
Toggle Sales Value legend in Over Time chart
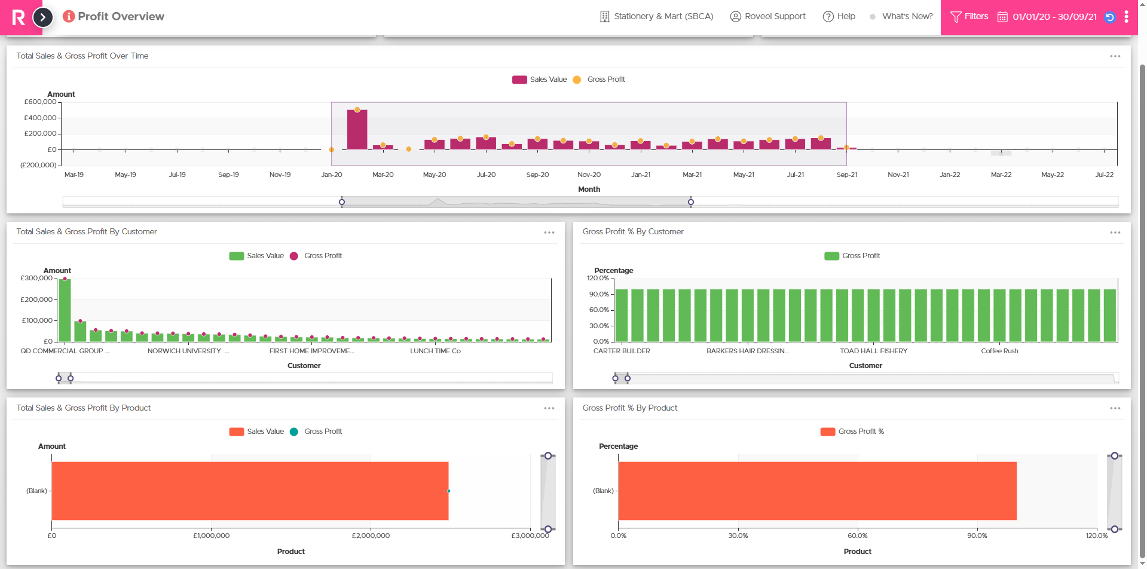pyautogui.click(x=540, y=79)
